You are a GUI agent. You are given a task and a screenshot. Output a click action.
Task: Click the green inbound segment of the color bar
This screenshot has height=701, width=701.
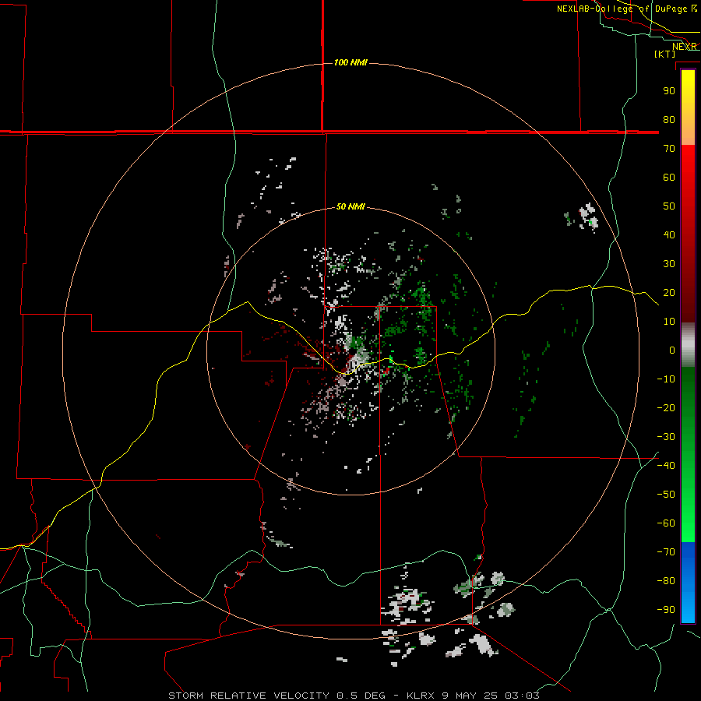[x=688, y=455]
